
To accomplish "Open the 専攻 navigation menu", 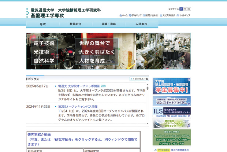I will pyautogui.click(x=43, y=24).
